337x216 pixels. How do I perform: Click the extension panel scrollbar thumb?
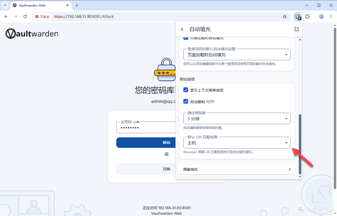[300, 144]
